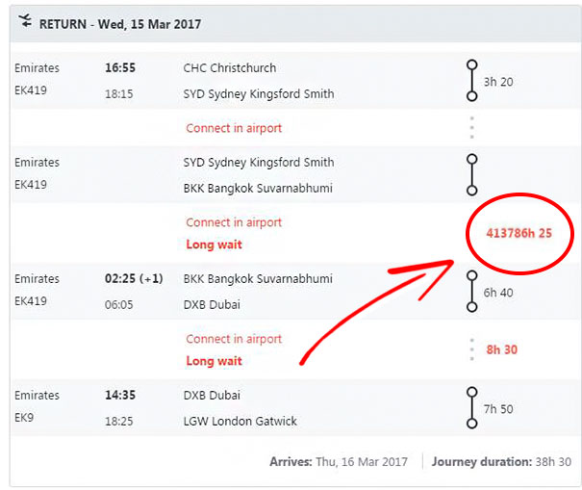Click Arrives Thu, 16 Mar 2017 text

(x=339, y=462)
